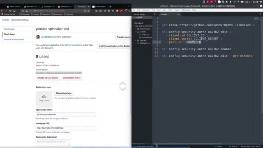Open the Docker bookmarks folder
This screenshot has width=263, height=148.
click(35, 14)
